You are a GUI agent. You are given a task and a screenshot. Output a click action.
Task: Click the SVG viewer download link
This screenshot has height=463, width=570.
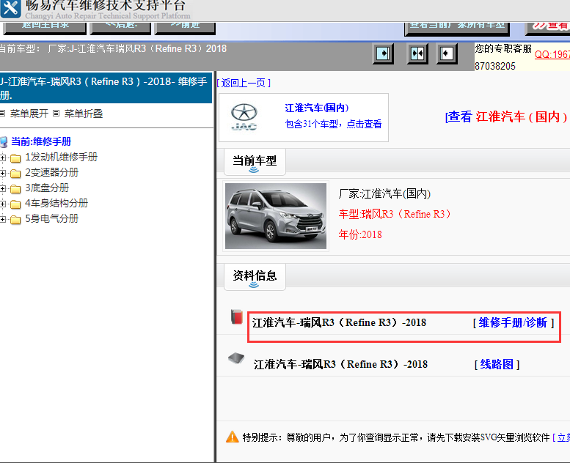pos(561,437)
